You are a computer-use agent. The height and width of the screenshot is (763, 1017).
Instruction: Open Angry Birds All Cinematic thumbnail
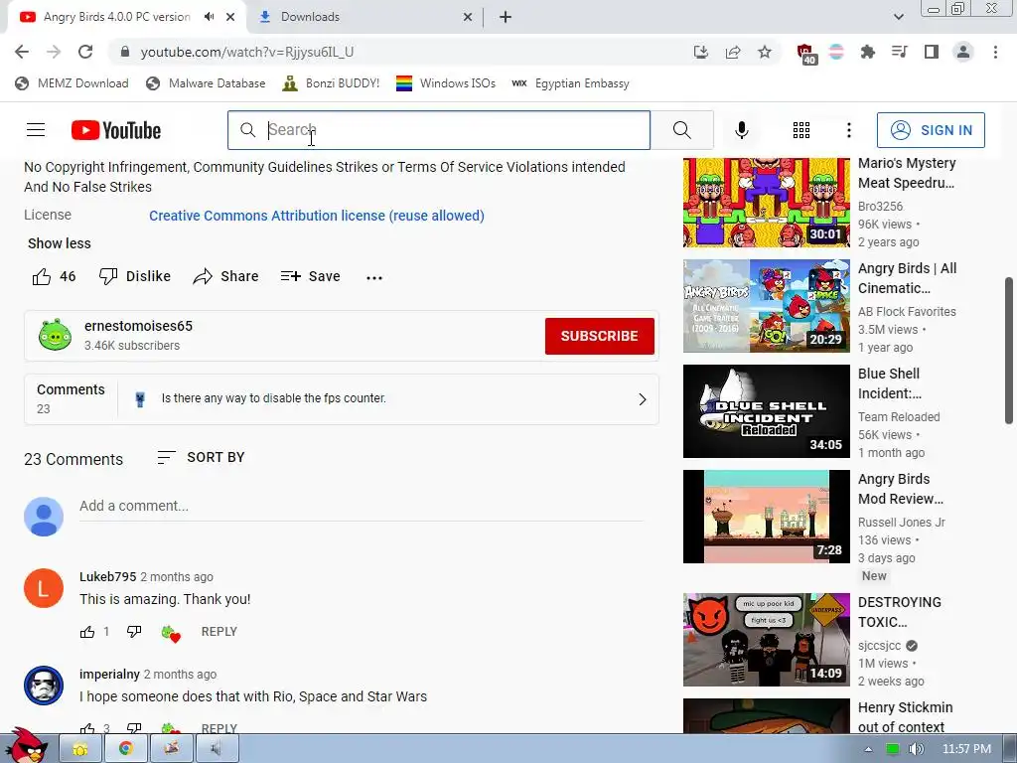766,306
